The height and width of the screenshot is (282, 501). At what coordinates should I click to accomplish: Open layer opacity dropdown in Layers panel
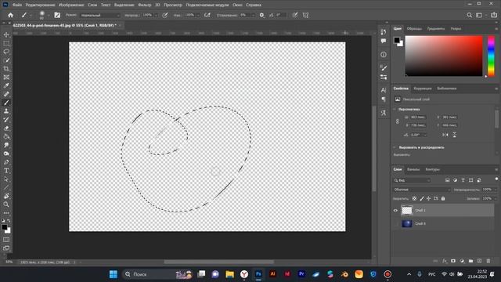point(496,190)
